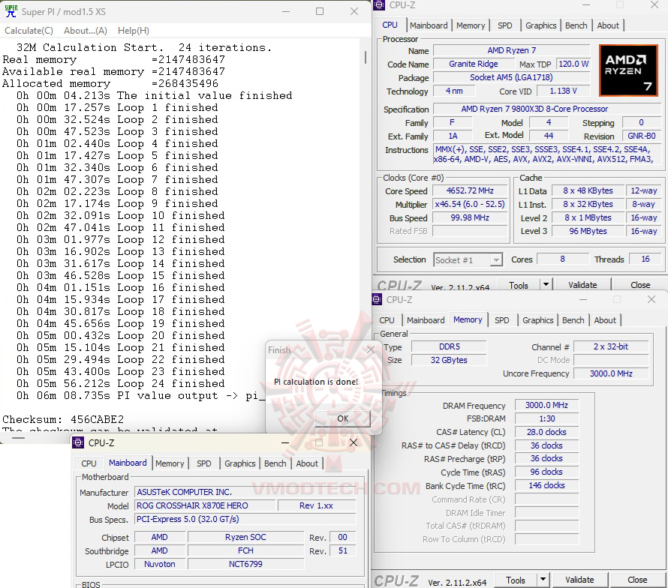Close the Mainboard CPU-Z window
This screenshot has width=668, height=588.
pos(354,442)
